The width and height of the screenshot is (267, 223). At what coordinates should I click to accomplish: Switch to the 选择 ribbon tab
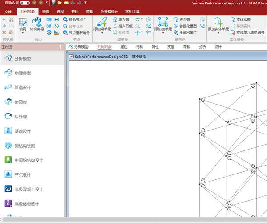[60, 12]
